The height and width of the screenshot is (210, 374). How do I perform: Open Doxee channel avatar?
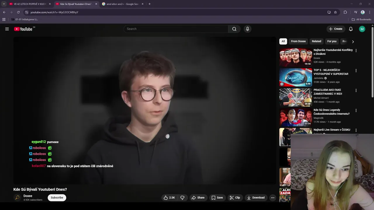[17, 198]
